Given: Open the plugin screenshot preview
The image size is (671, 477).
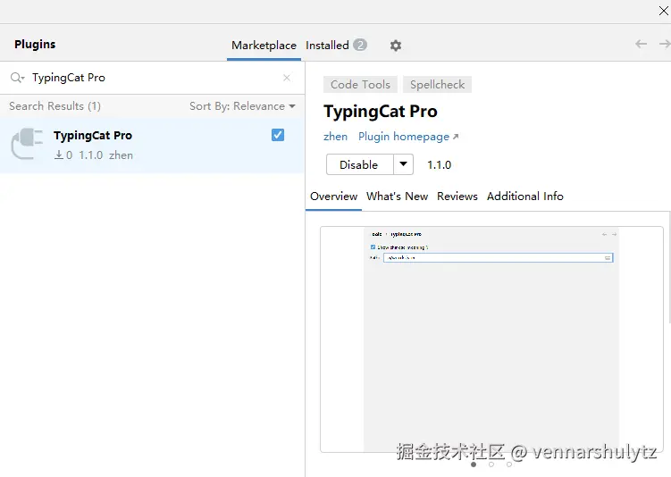Looking at the screenshot, I should click(491, 339).
